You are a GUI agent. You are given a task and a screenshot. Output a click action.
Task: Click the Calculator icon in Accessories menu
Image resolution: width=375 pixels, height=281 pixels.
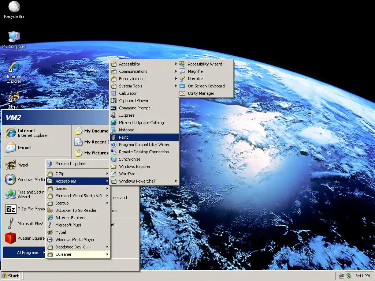[x=114, y=93]
